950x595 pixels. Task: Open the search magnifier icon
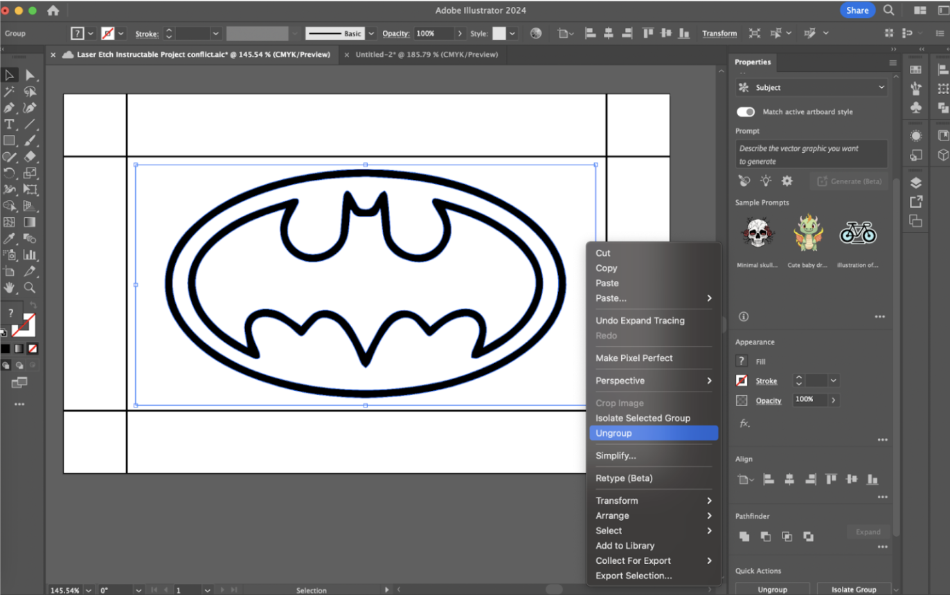(889, 10)
